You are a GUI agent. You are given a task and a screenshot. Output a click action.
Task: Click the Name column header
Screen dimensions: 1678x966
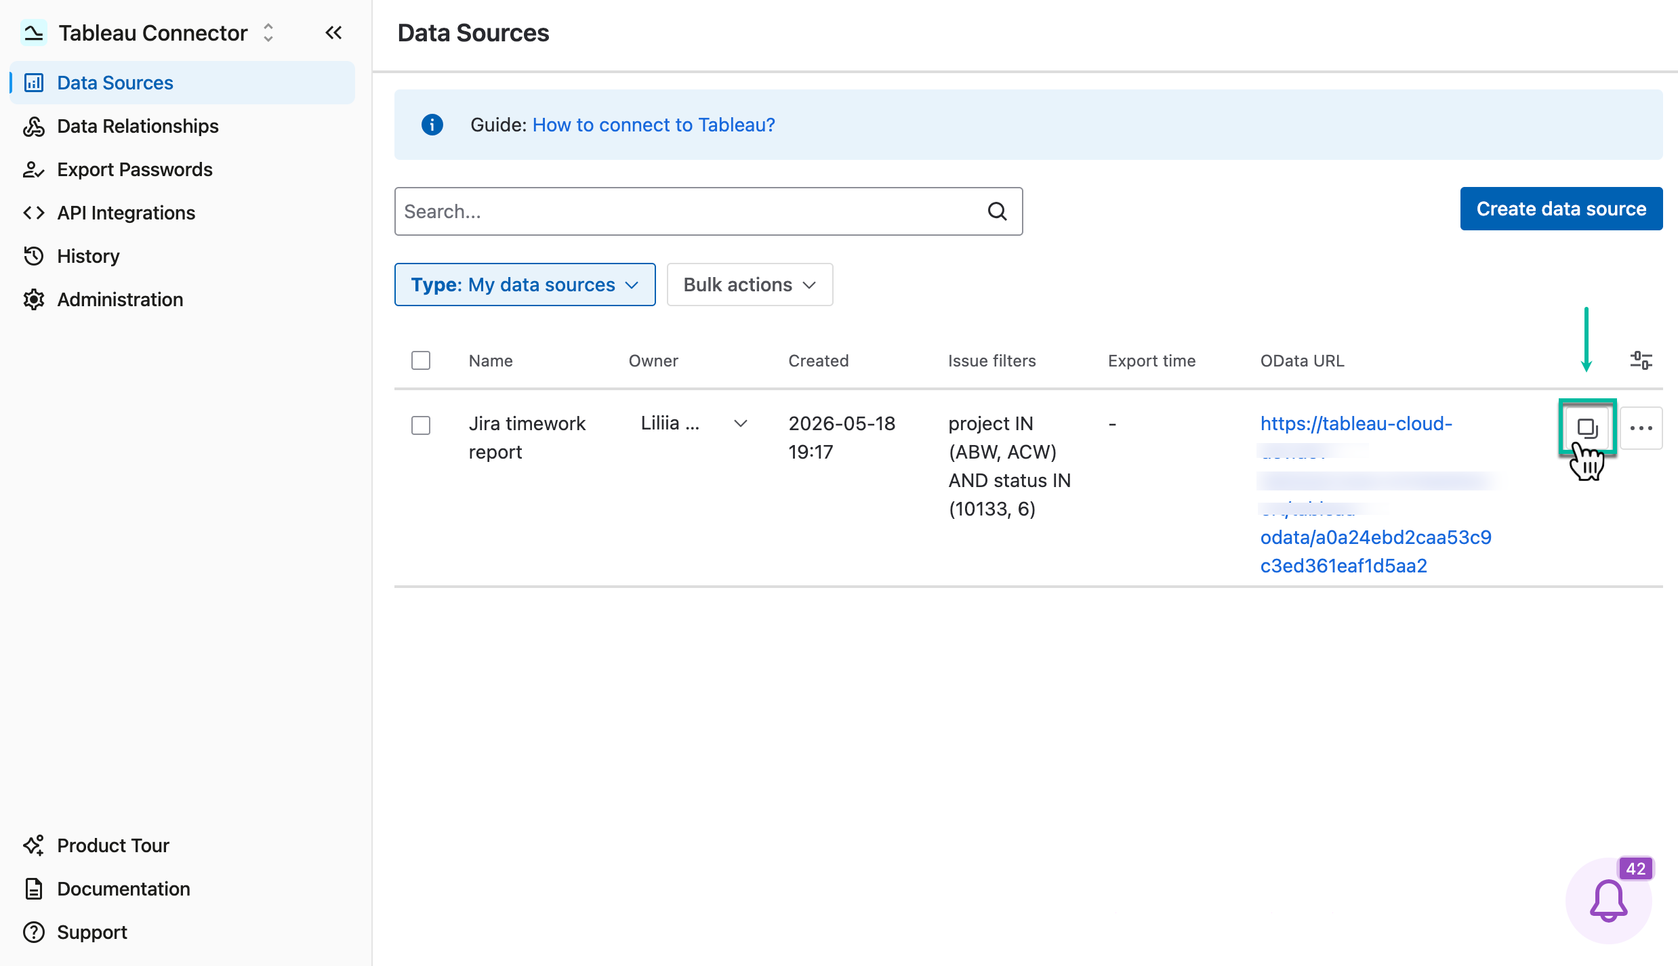[x=491, y=360]
